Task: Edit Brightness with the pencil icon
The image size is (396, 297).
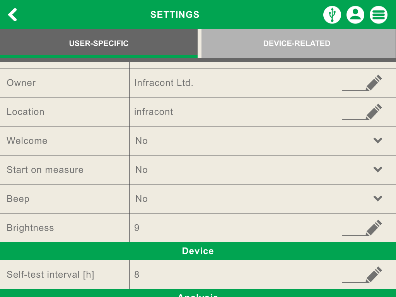Action: (x=373, y=228)
